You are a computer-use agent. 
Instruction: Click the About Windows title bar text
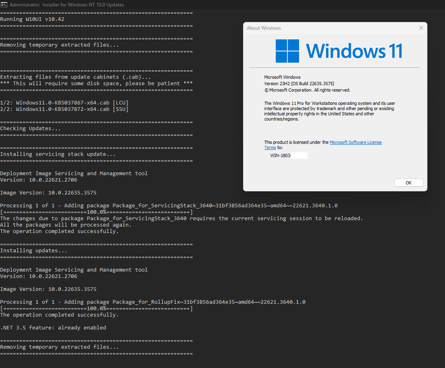(x=264, y=28)
